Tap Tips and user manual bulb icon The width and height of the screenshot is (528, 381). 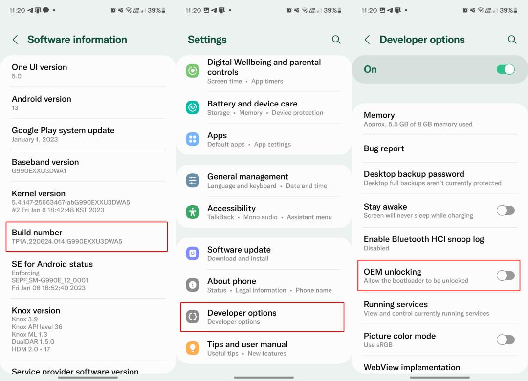pyautogui.click(x=193, y=348)
